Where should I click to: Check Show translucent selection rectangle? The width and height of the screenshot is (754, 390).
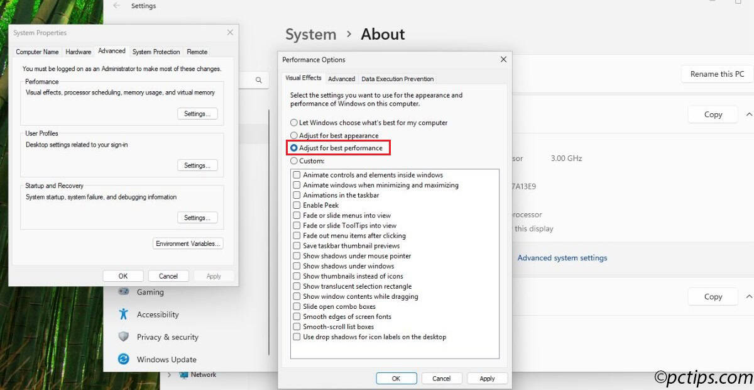tap(297, 286)
